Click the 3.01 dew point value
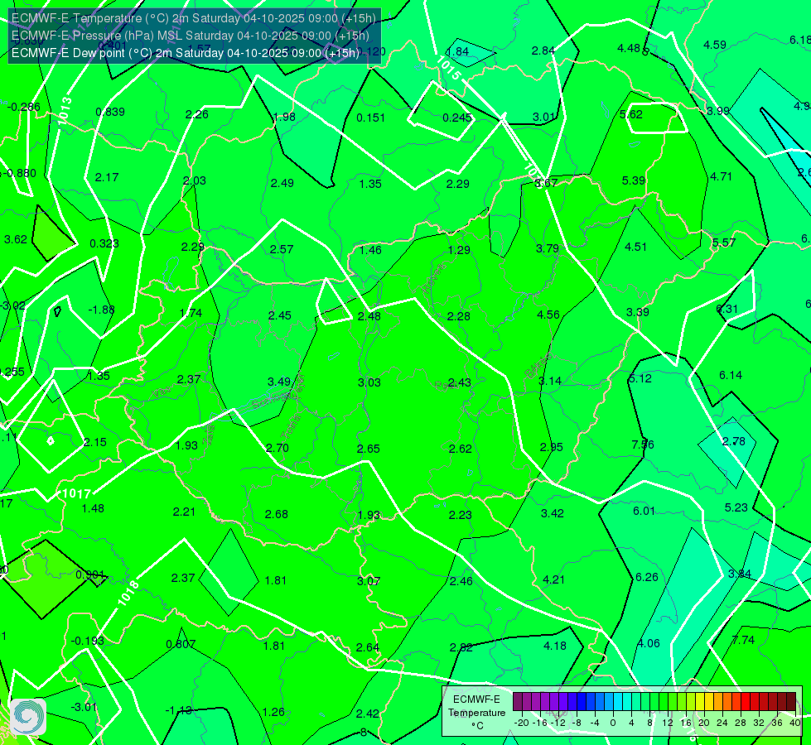 544,117
